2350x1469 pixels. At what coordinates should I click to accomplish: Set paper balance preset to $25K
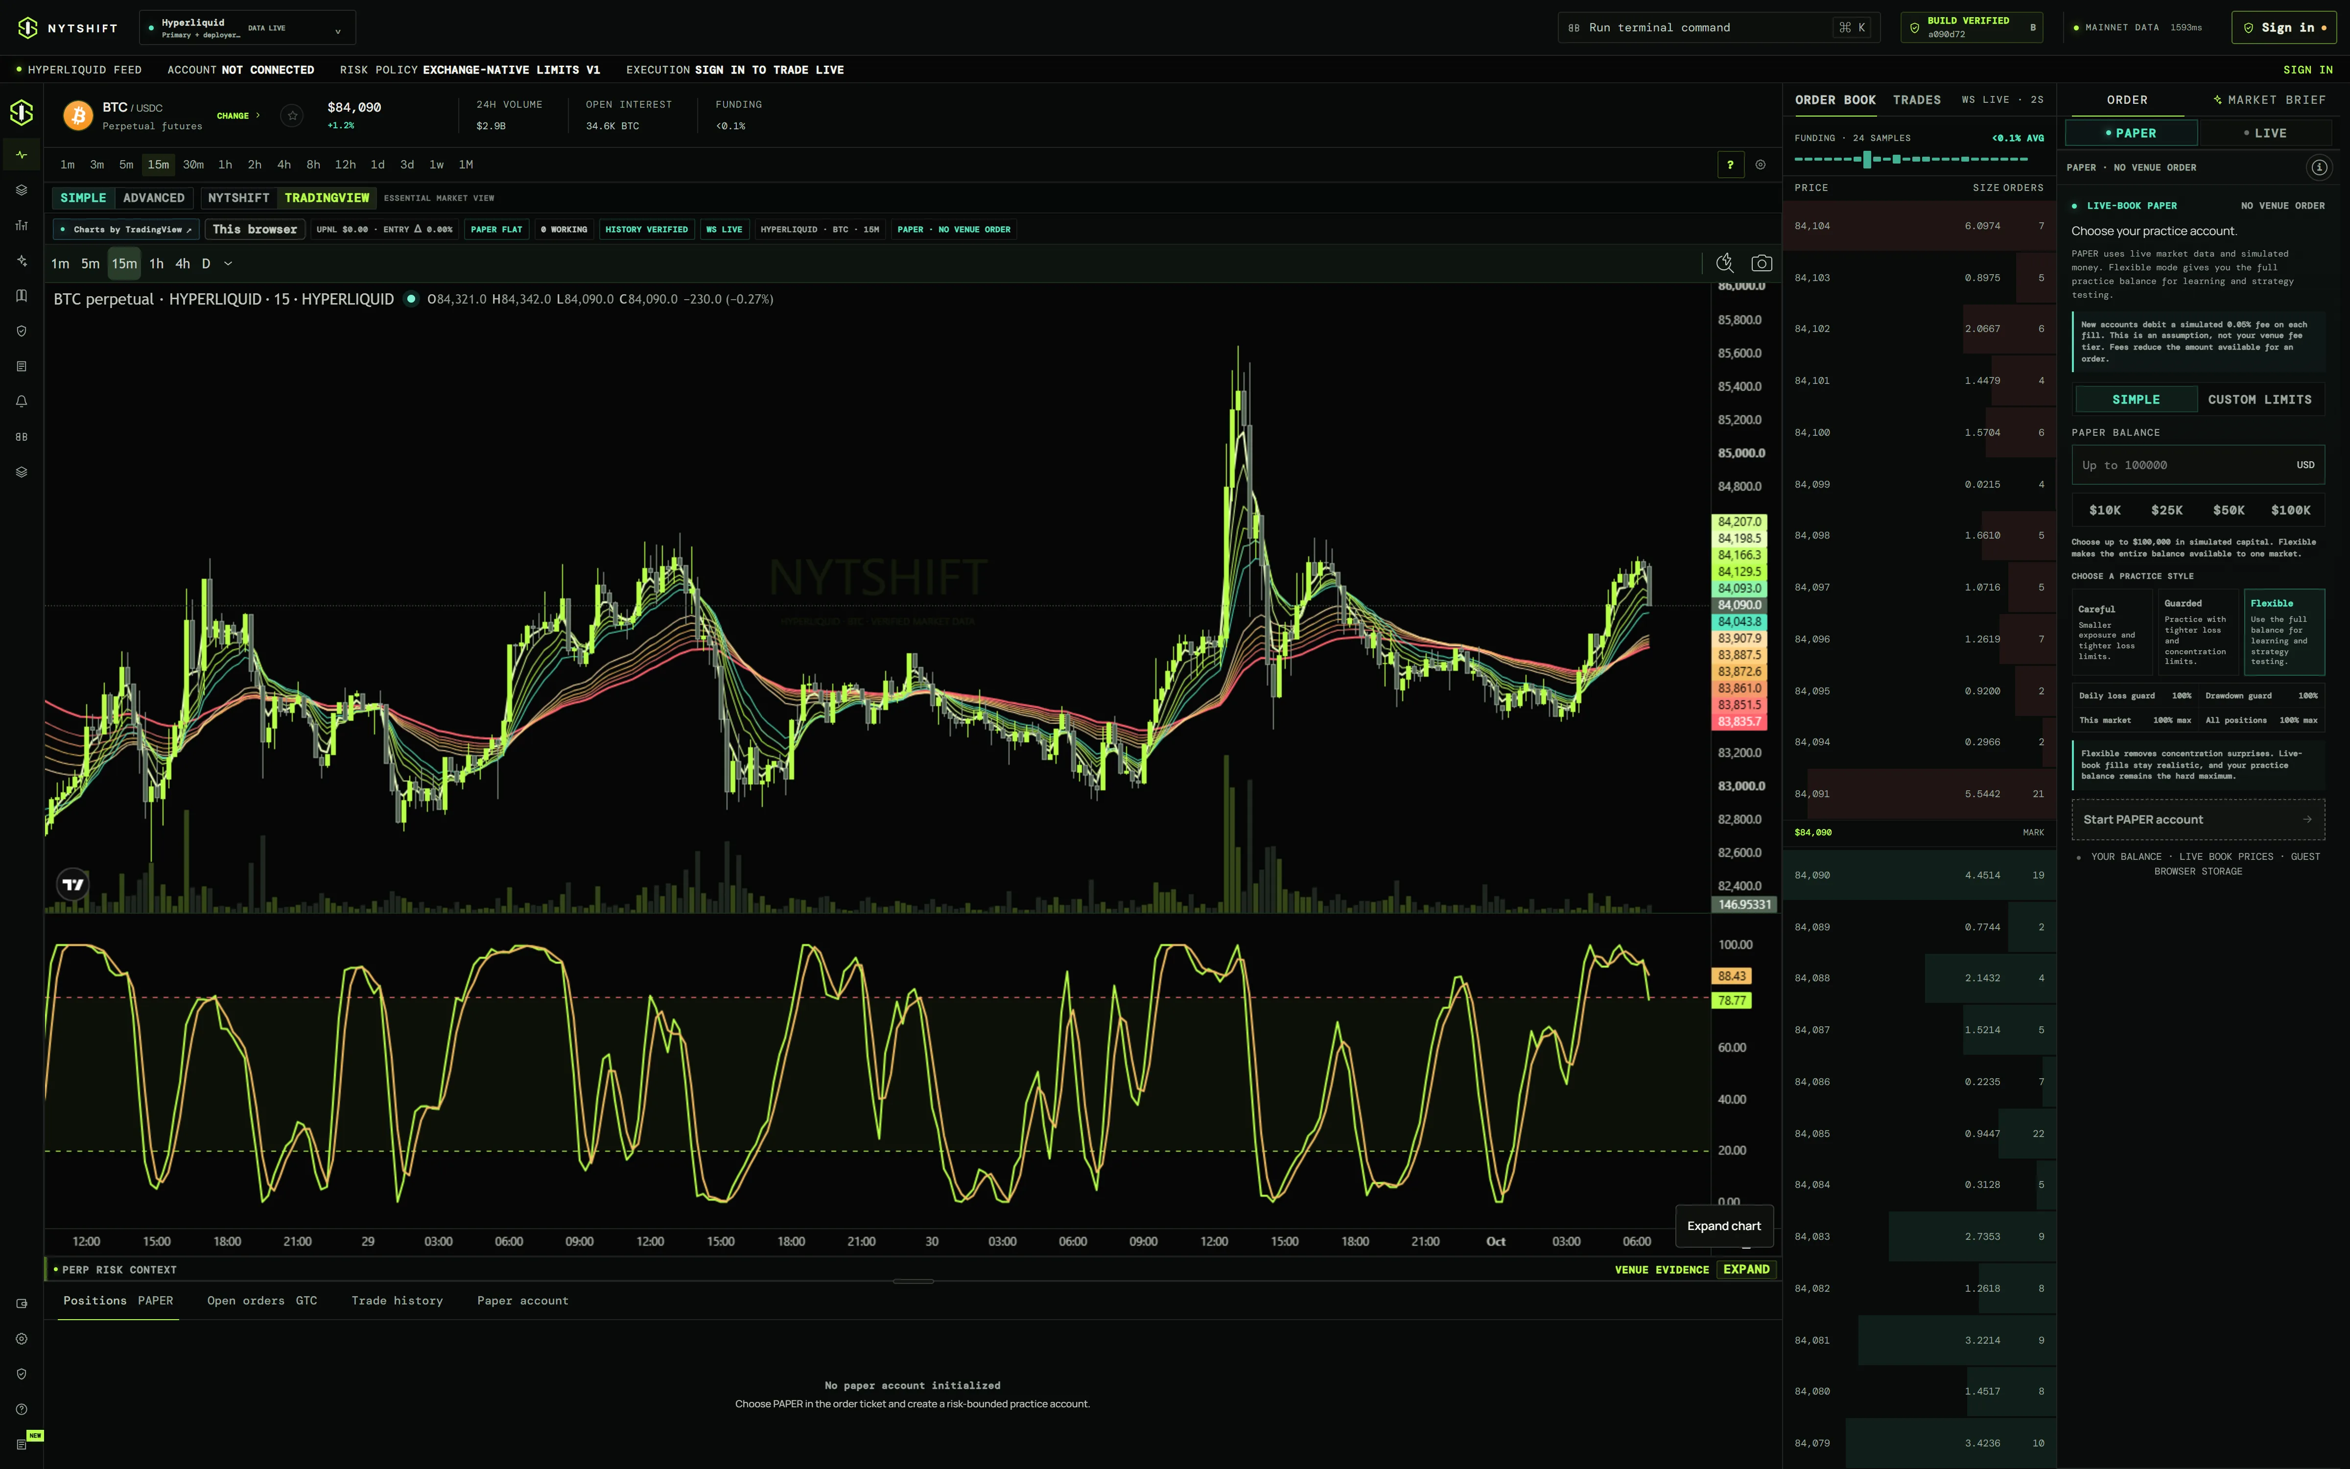pyautogui.click(x=2166, y=510)
